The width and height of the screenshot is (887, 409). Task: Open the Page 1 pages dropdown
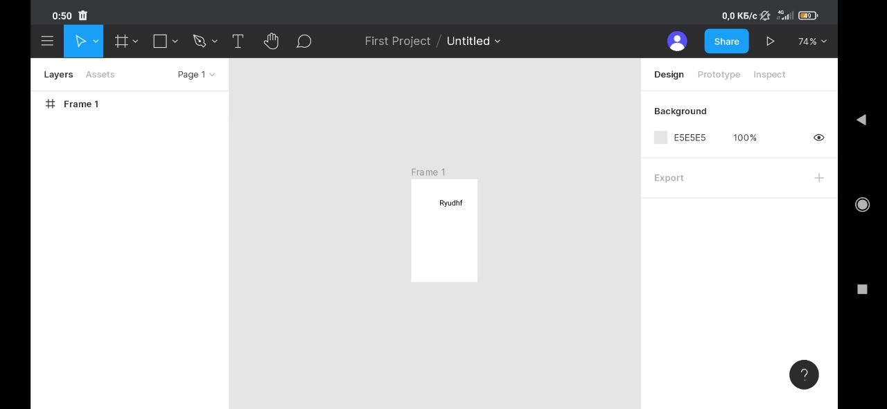pyautogui.click(x=196, y=74)
